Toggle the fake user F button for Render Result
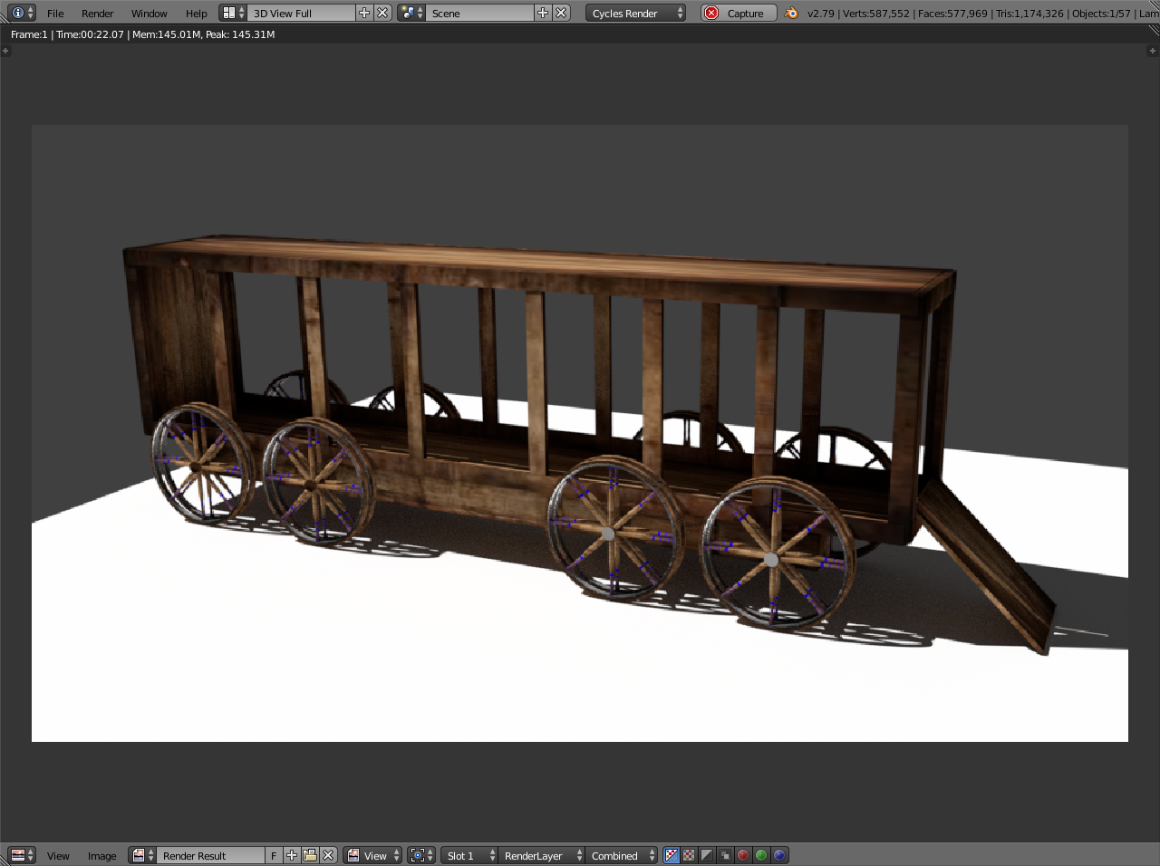Image resolution: width=1160 pixels, height=866 pixels. pyautogui.click(x=274, y=855)
